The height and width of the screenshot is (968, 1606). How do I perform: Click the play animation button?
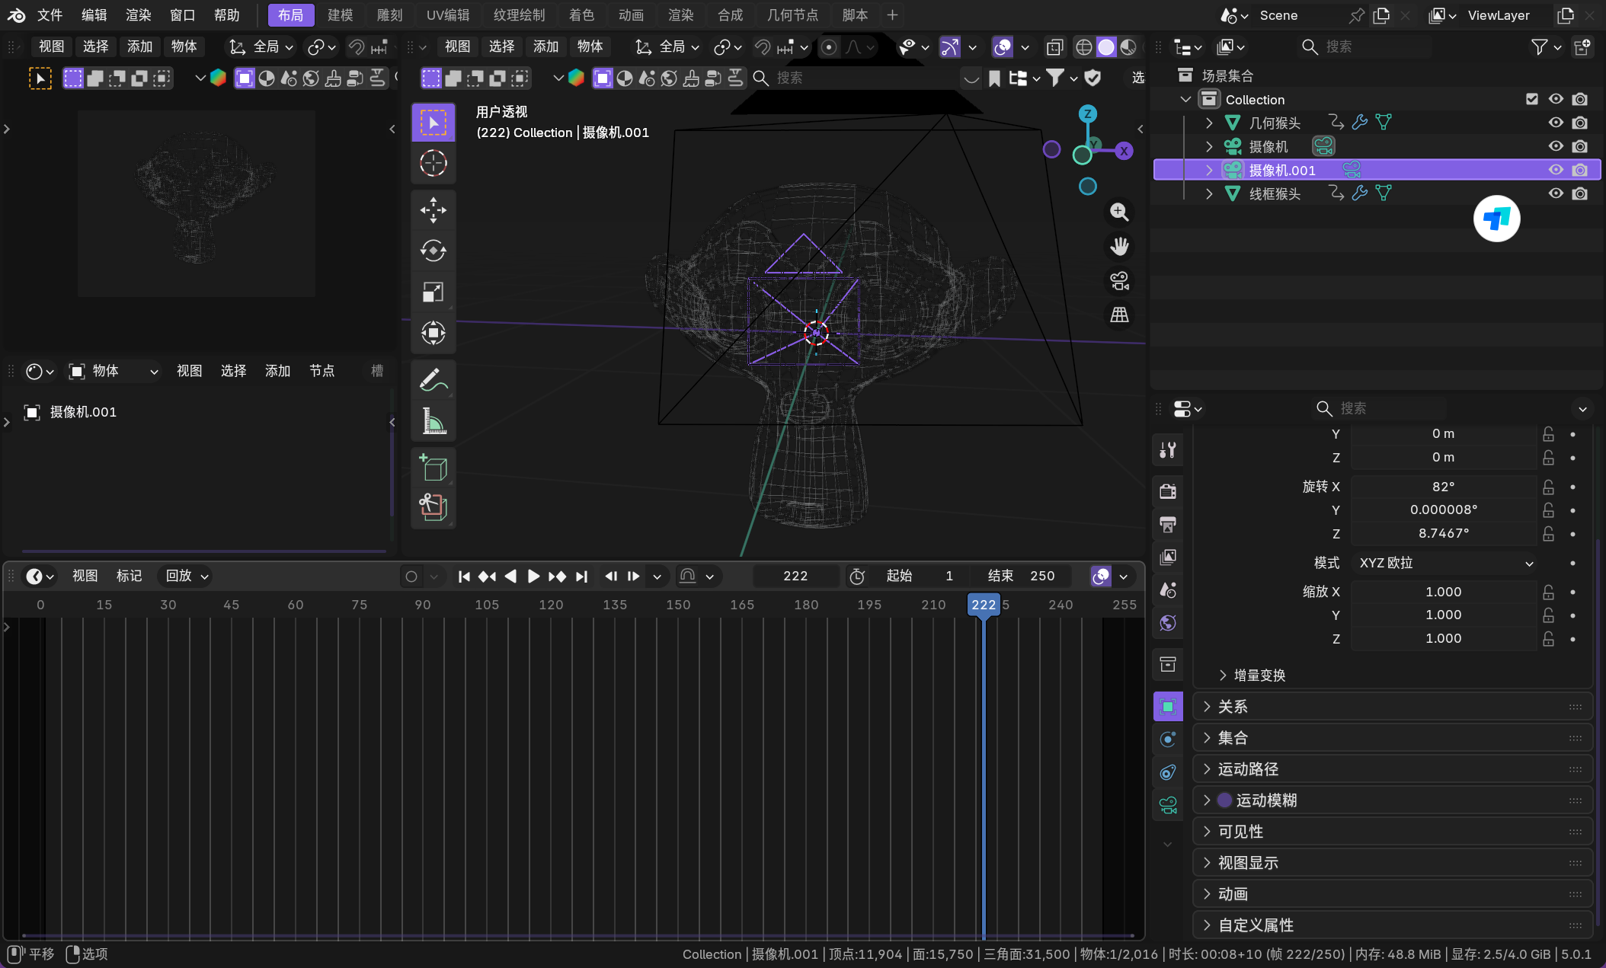click(x=533, y=577)
